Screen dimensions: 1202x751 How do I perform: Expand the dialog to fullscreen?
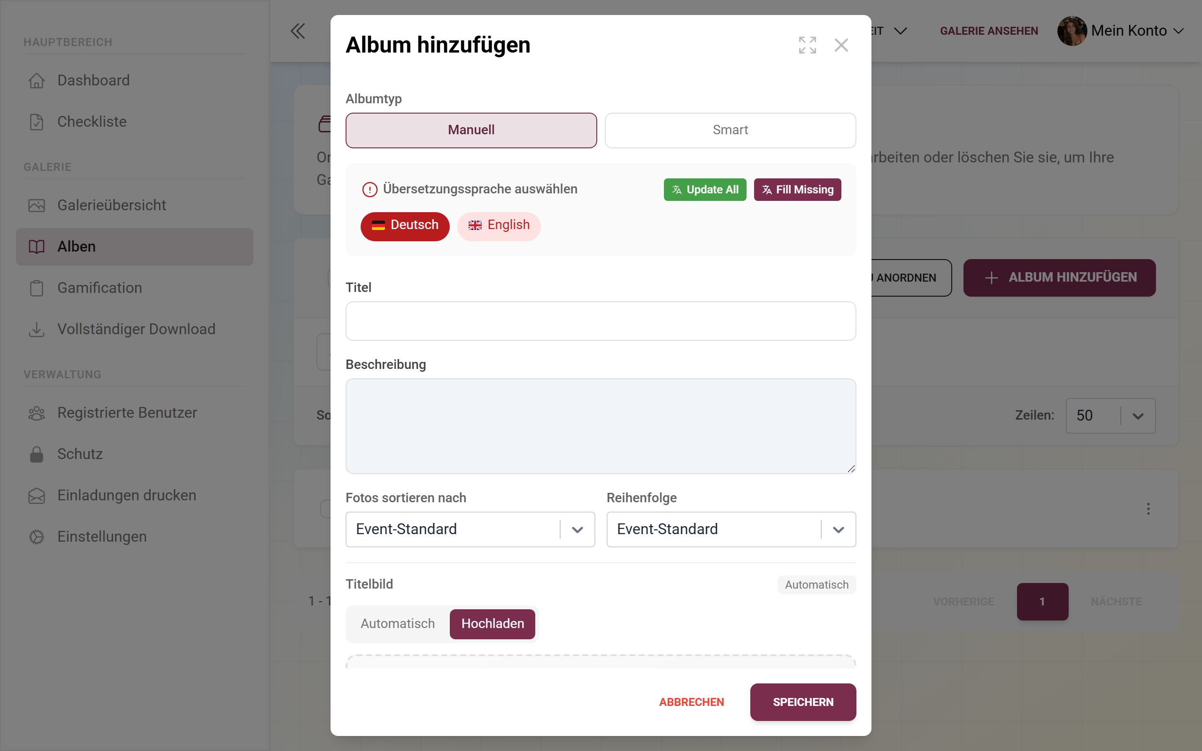807,45
